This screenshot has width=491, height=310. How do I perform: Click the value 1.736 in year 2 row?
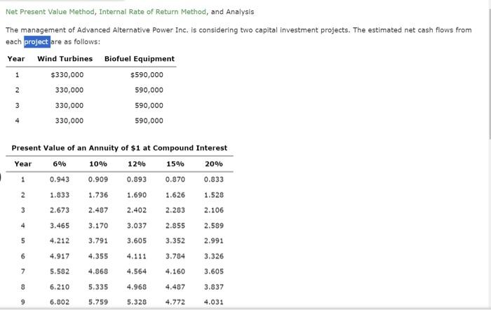(98, 195)
